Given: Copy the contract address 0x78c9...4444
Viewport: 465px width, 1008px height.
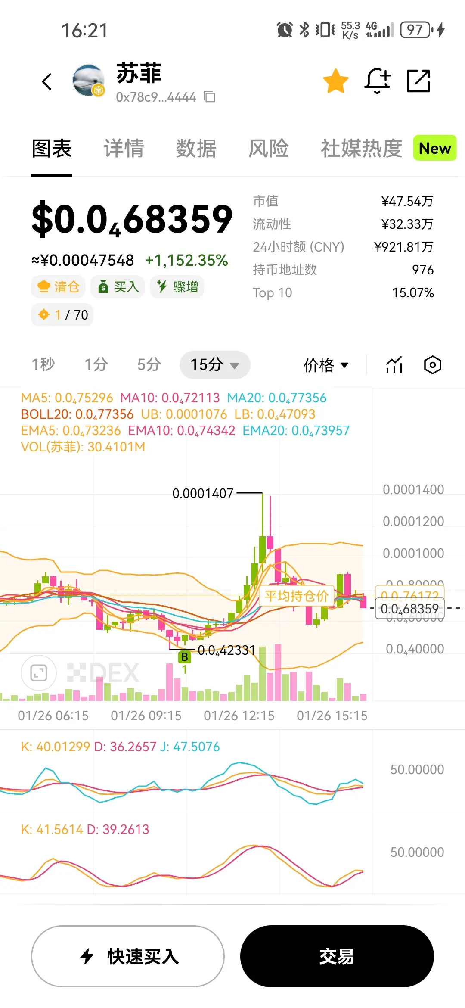Looking at the screenshot, I should coord(209,97).
